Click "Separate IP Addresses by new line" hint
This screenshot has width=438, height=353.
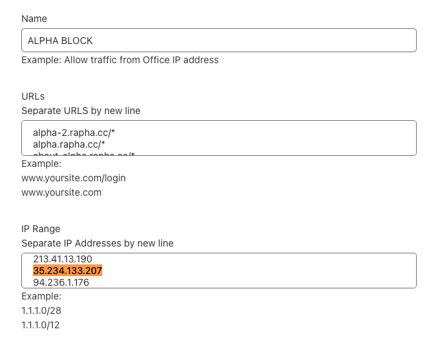(x=97, y=243)
